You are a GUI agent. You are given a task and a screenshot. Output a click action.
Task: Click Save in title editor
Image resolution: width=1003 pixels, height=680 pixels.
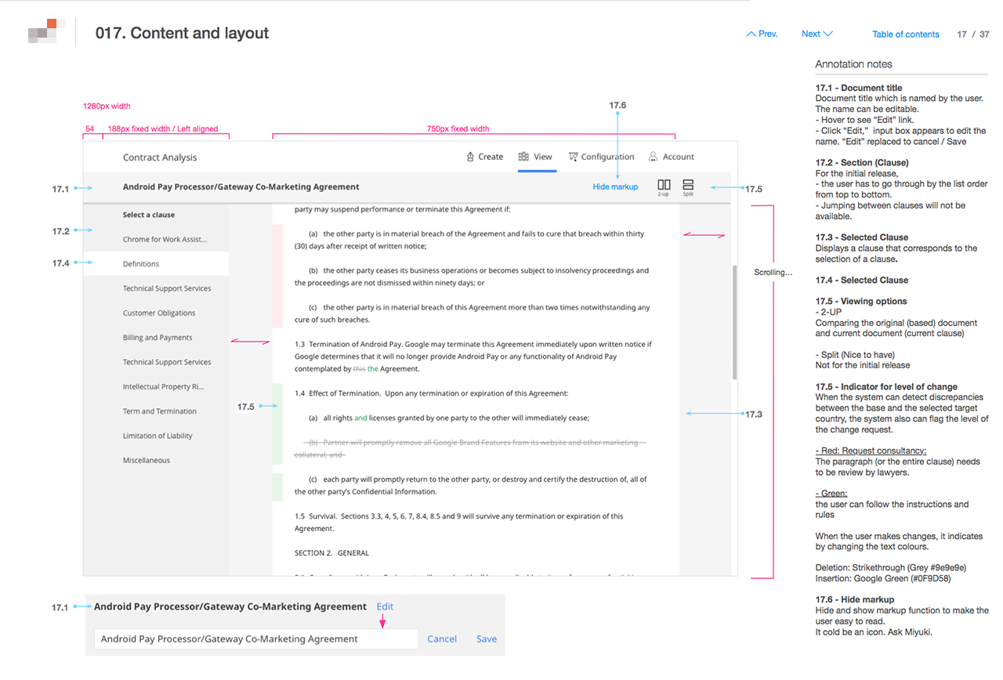(487, 638)
